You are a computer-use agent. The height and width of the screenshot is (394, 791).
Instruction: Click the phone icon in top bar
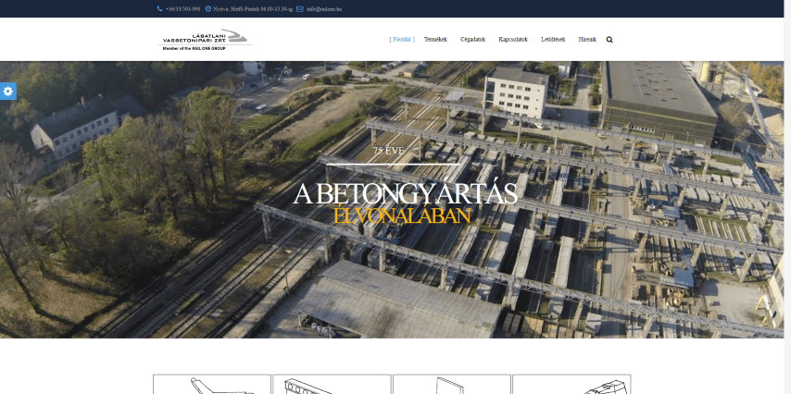pyautogui.click(x=159, y=8)
